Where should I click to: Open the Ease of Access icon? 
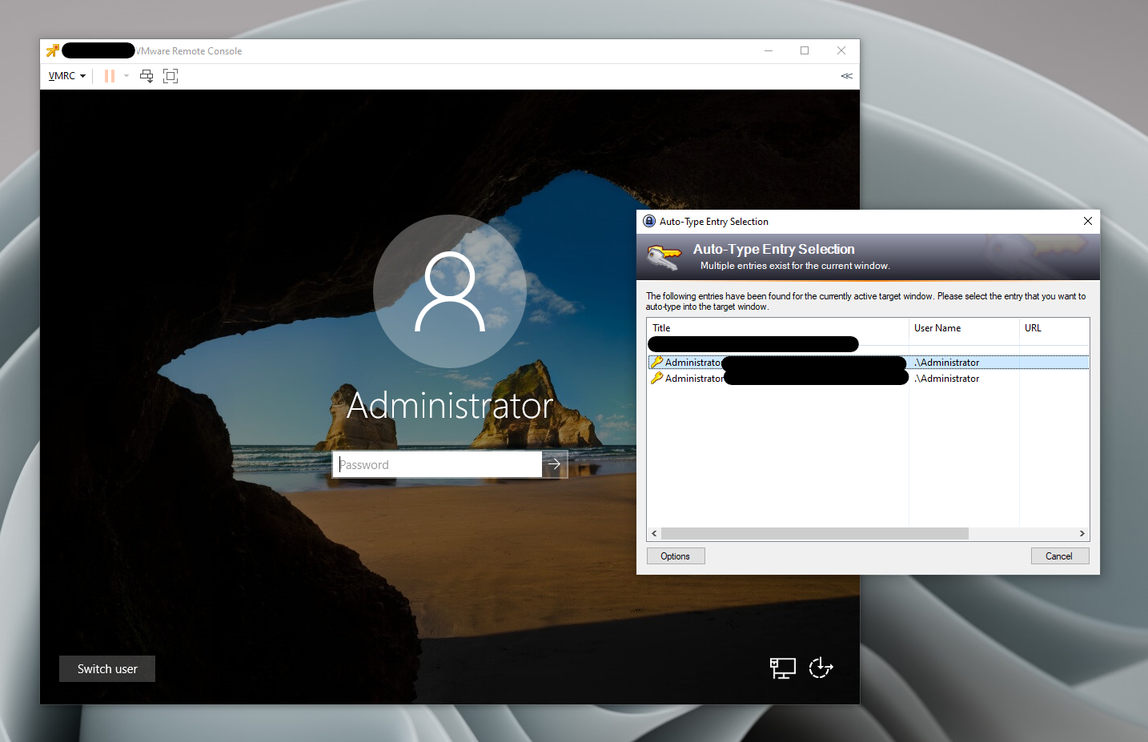coord(821,668)
